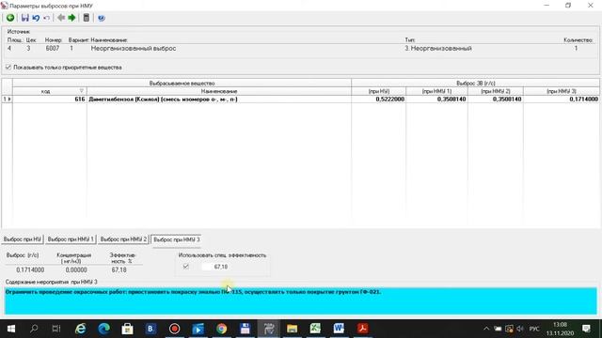Click the (при НМУ 1) column header
This screenshot has width=602, height=338.
click(x=436, y=91)
